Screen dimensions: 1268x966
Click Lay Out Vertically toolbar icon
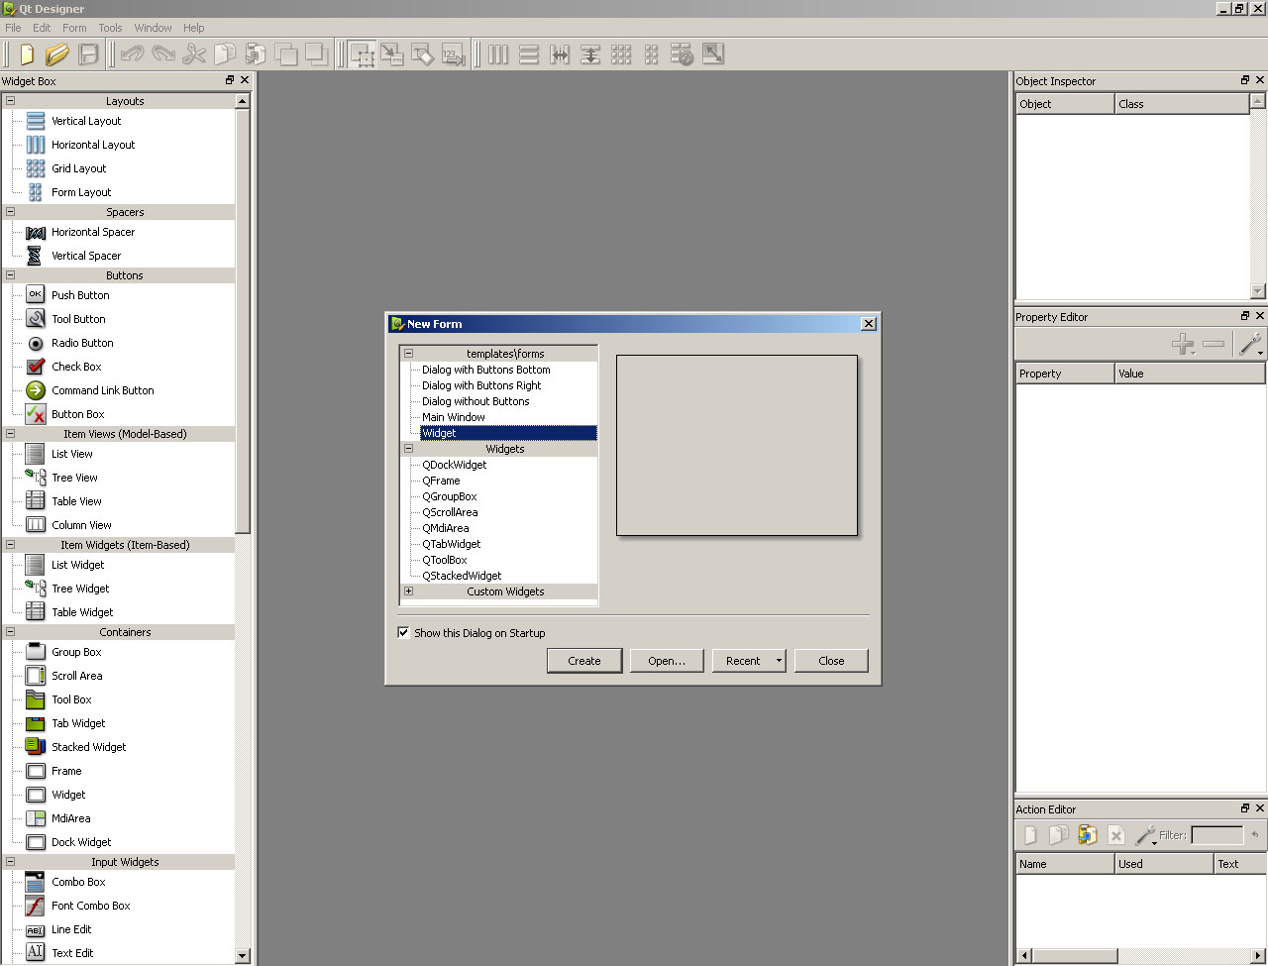coord(529,54)
